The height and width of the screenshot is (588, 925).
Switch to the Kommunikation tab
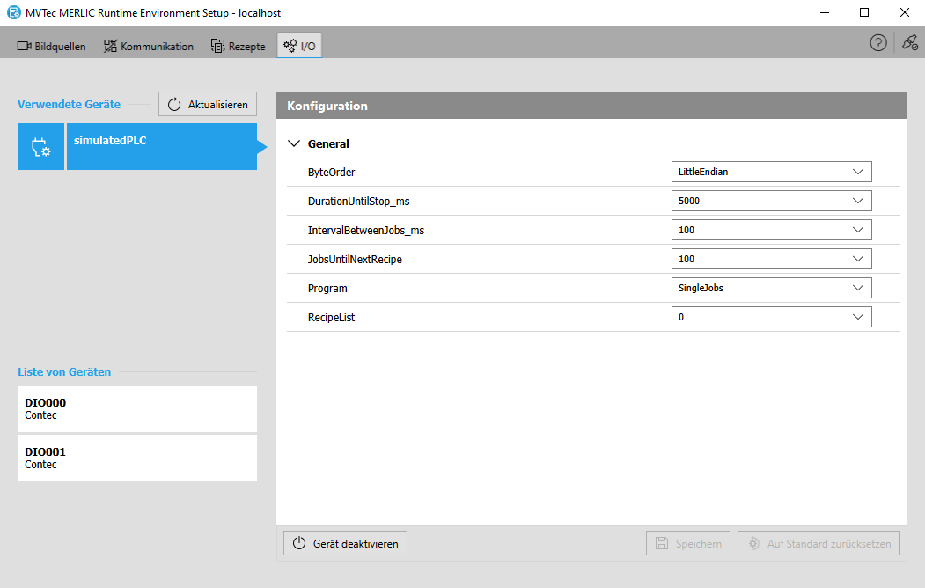click(149, 46)
